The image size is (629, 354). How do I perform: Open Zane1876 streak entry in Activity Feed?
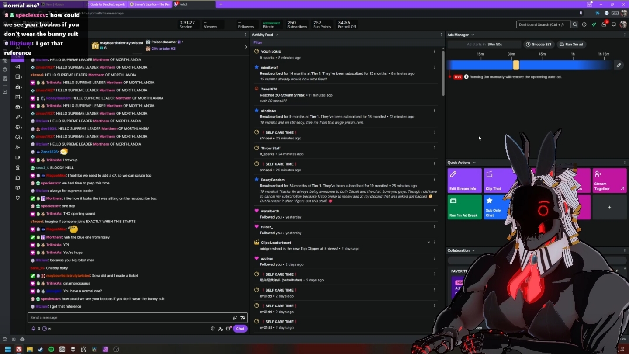pyautogui.click(x=345, y=95)
